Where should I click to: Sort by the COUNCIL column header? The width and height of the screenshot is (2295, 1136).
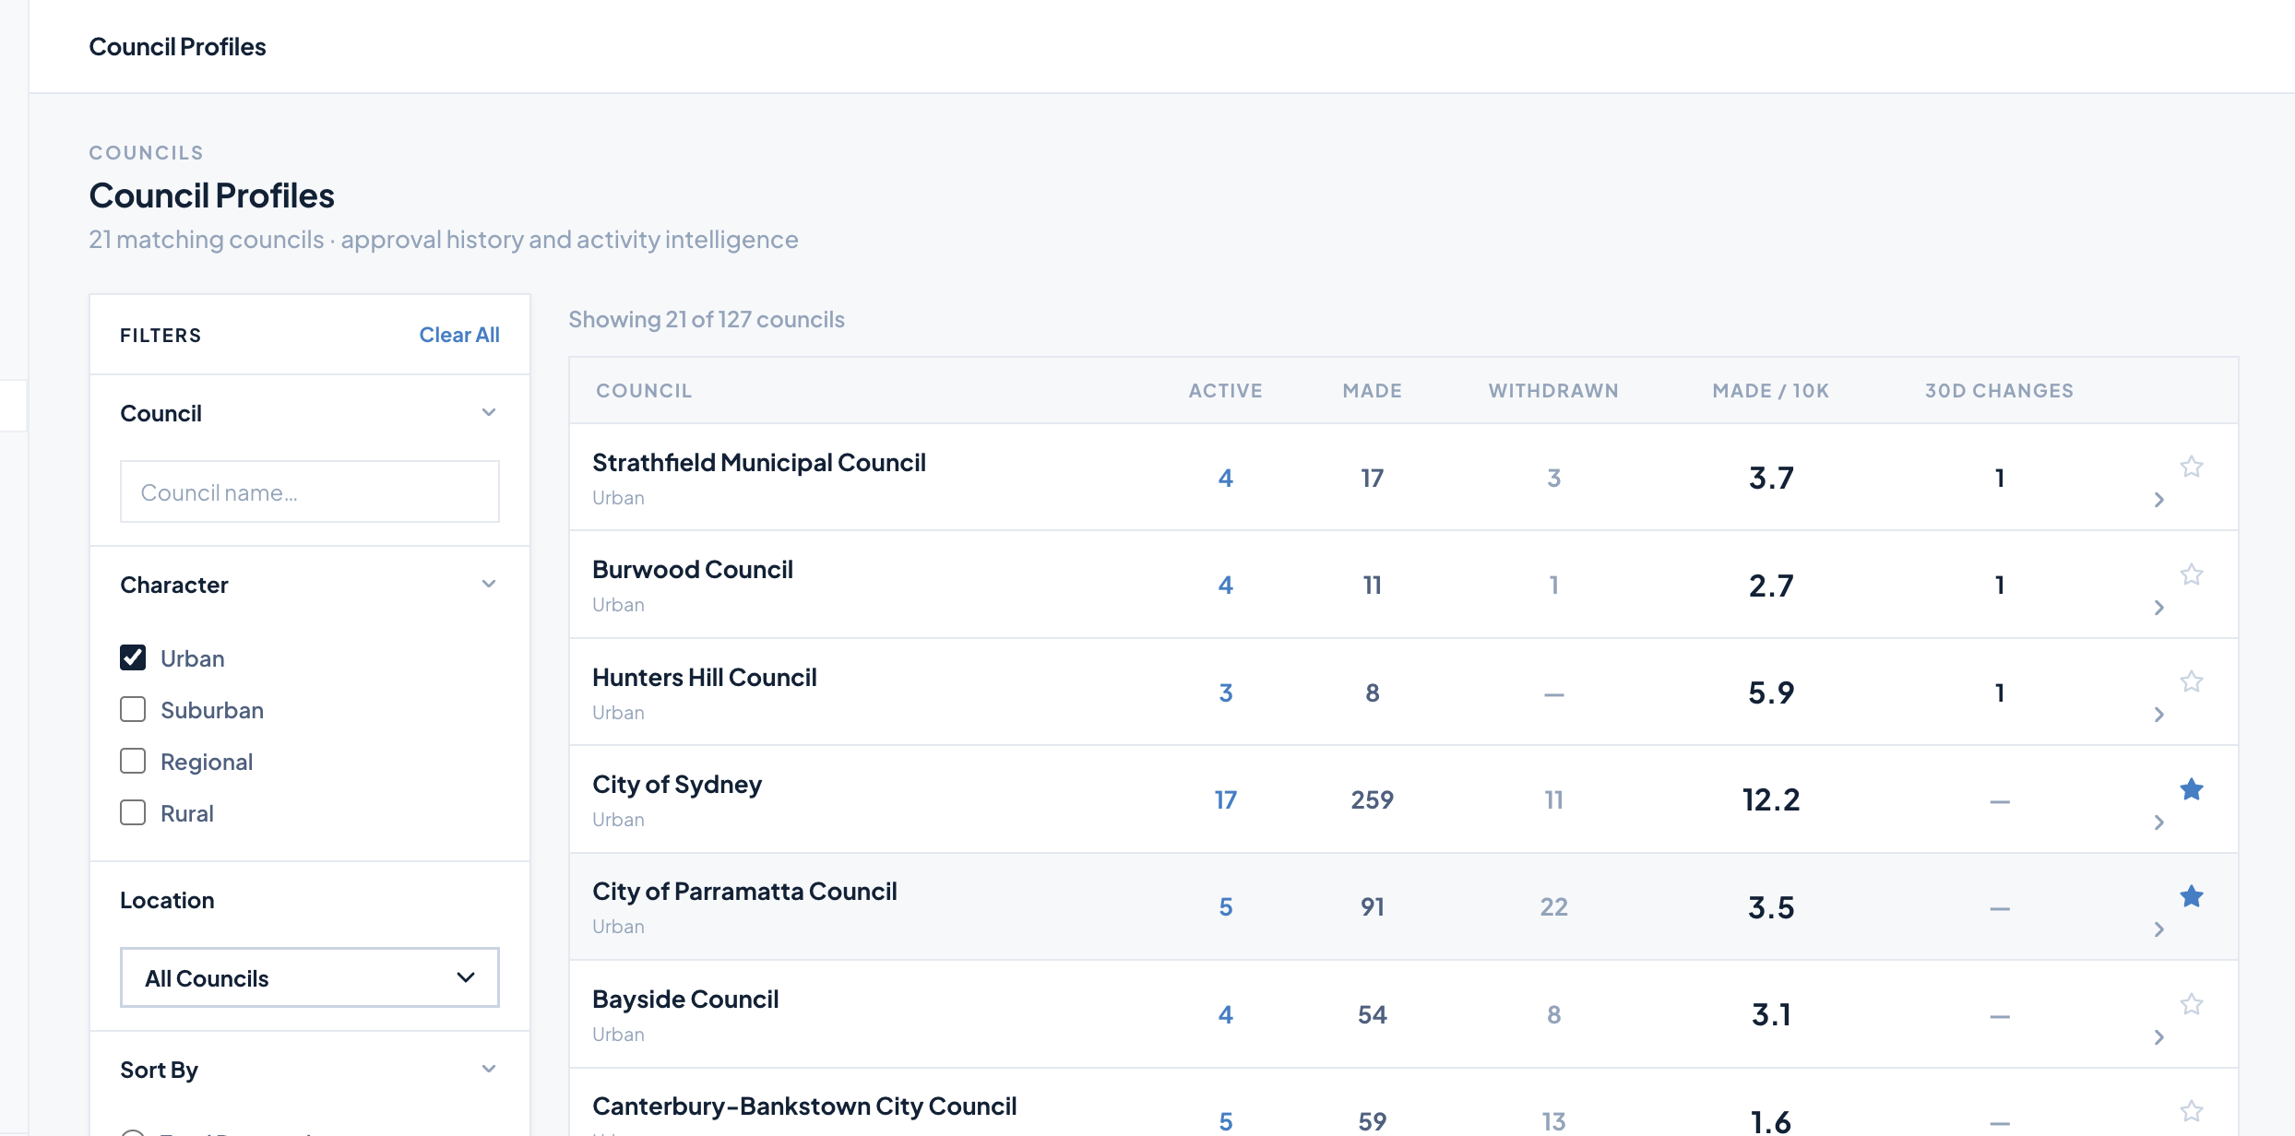pyautogui.click(x=644, y=391)
